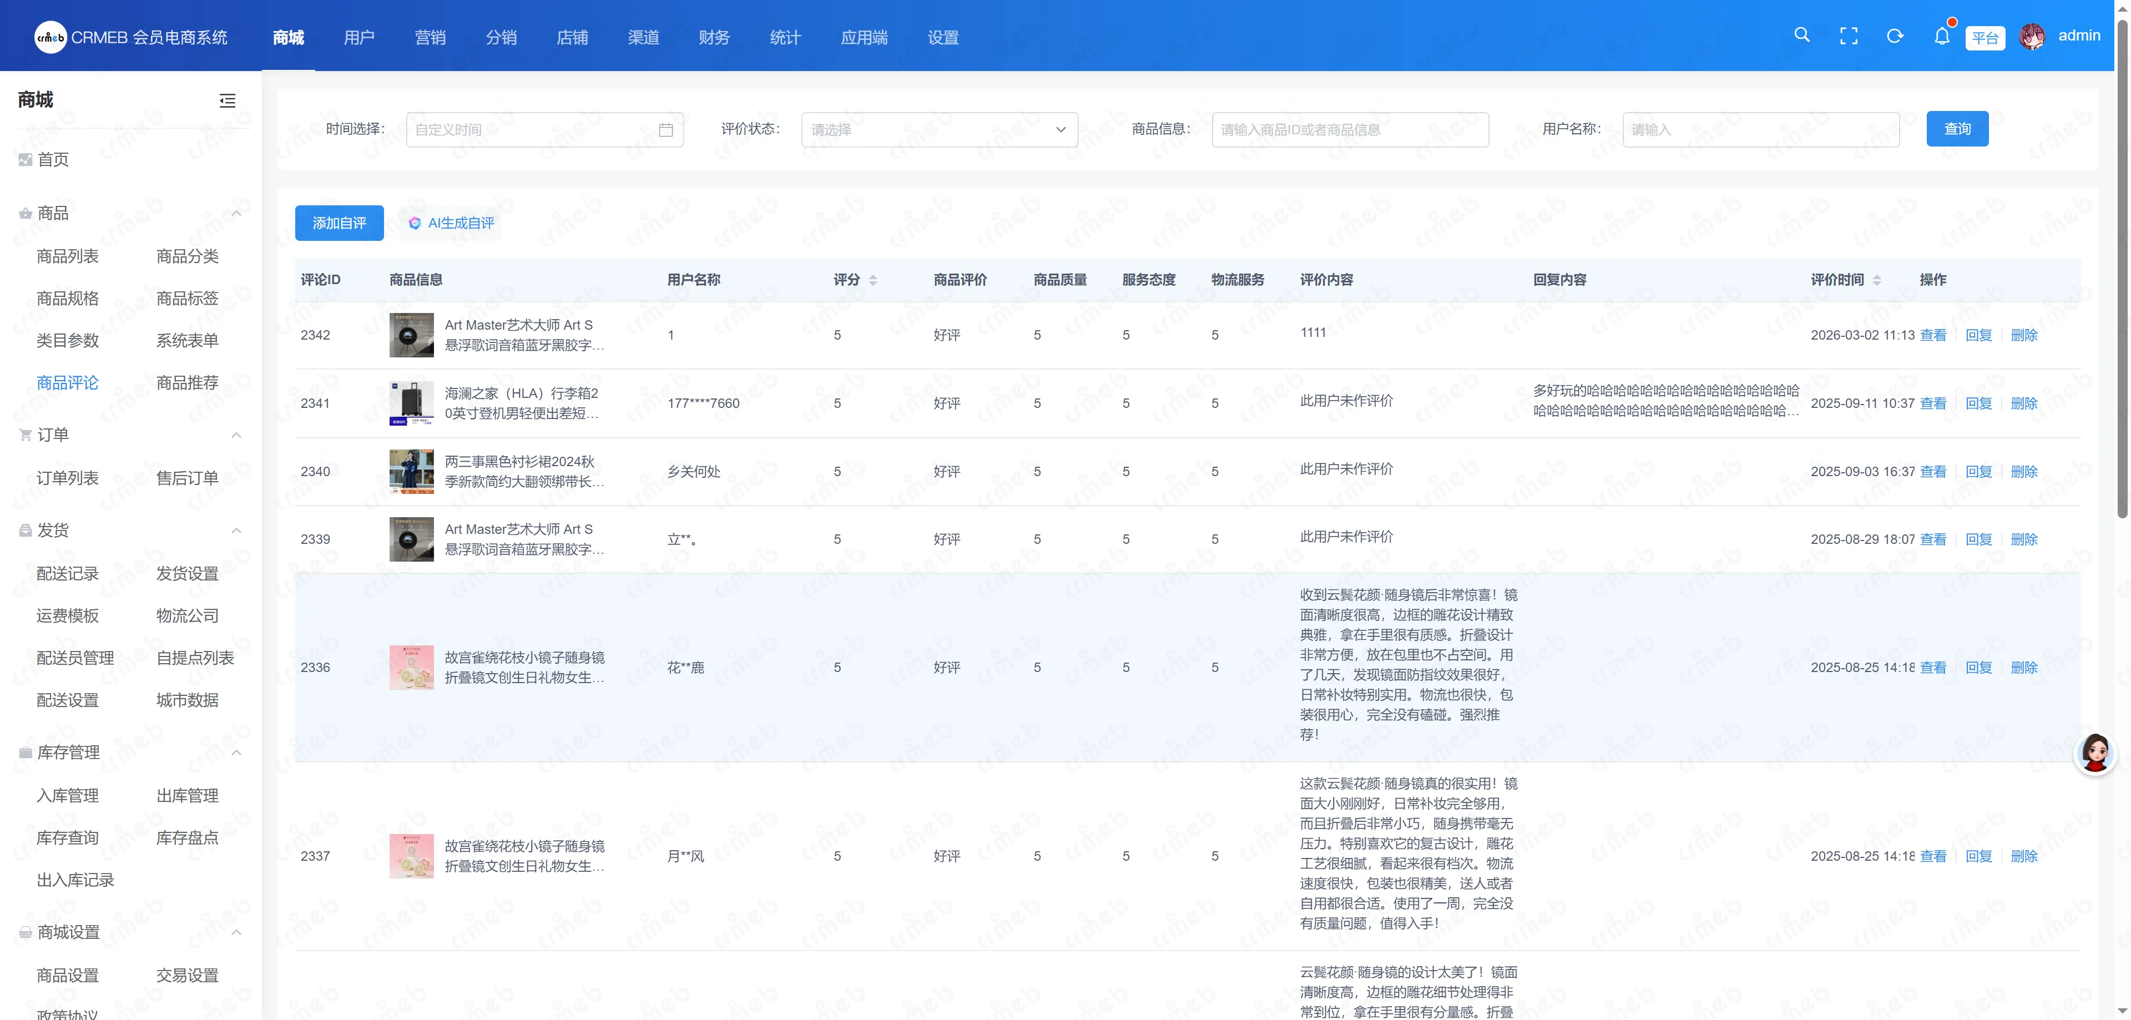The height and width of the screenshot is (1020, 2131).
Task: Collapse the sidebar menu icon
Action: [x=226, y=100]
